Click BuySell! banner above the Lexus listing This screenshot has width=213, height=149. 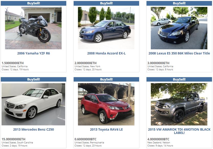179,3
